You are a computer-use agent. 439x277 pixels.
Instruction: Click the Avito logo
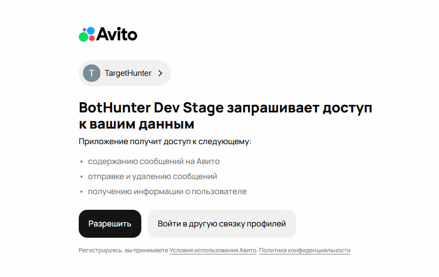tap(108, 34)
